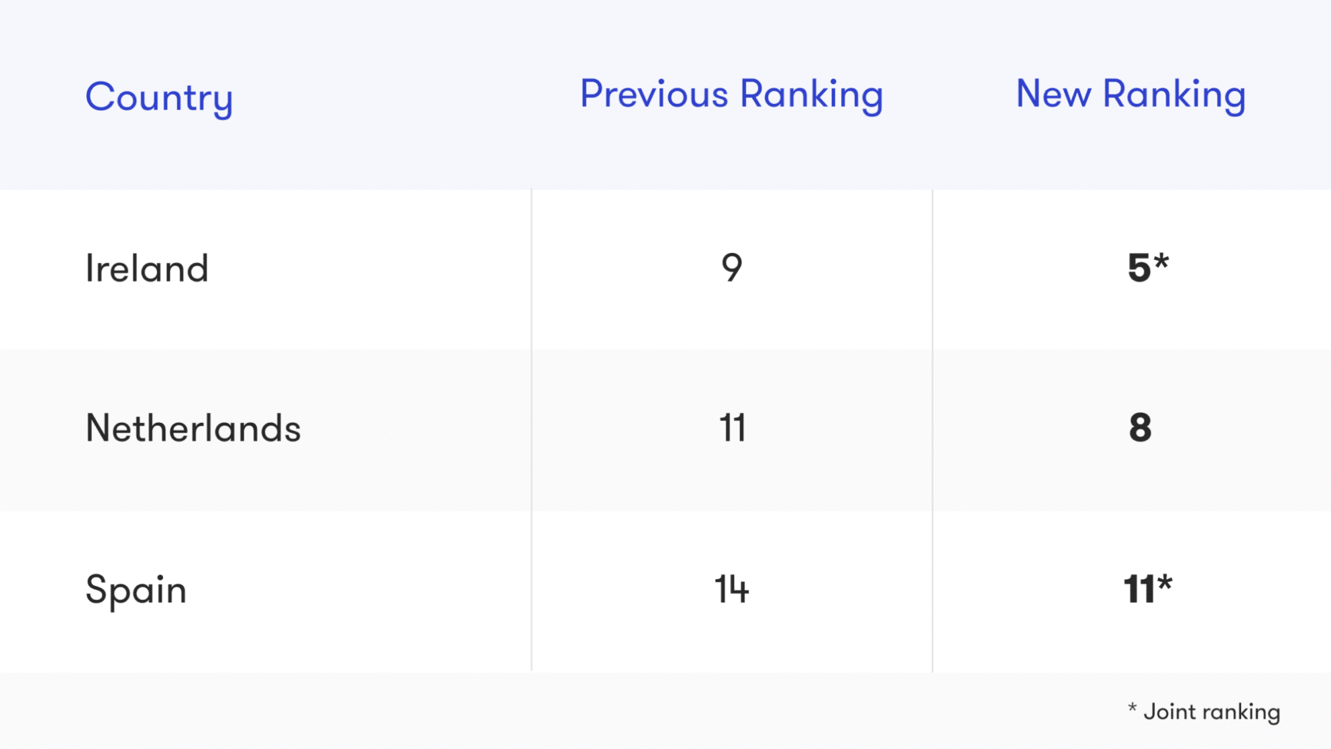Click Ireland's previous ranking value 9
This screenshot has height=749, width=1331.
point(732,267)
